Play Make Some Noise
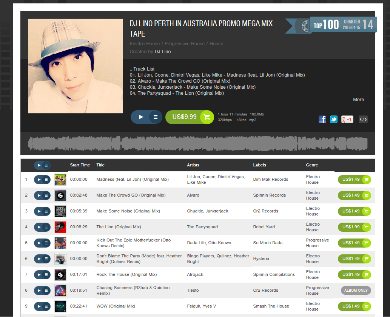 (39, 211)
